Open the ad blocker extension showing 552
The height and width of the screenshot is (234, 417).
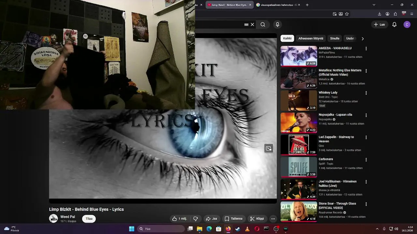click(x=404, y=14)
